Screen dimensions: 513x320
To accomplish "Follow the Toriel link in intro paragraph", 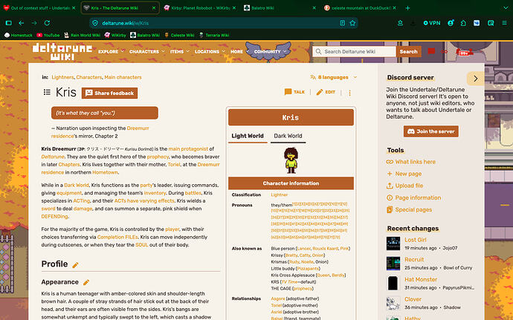I will click(x=174, y=164).
